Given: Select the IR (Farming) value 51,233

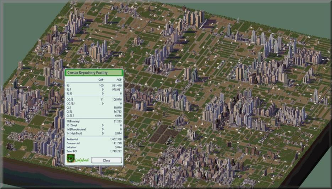Looking at the screenshot, I should 118,121.
